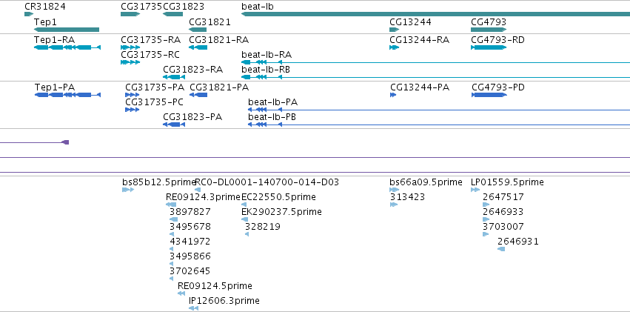Select the IP12606.3prime EST marker
Screen dimensions: 630x312
pos(194,308)
